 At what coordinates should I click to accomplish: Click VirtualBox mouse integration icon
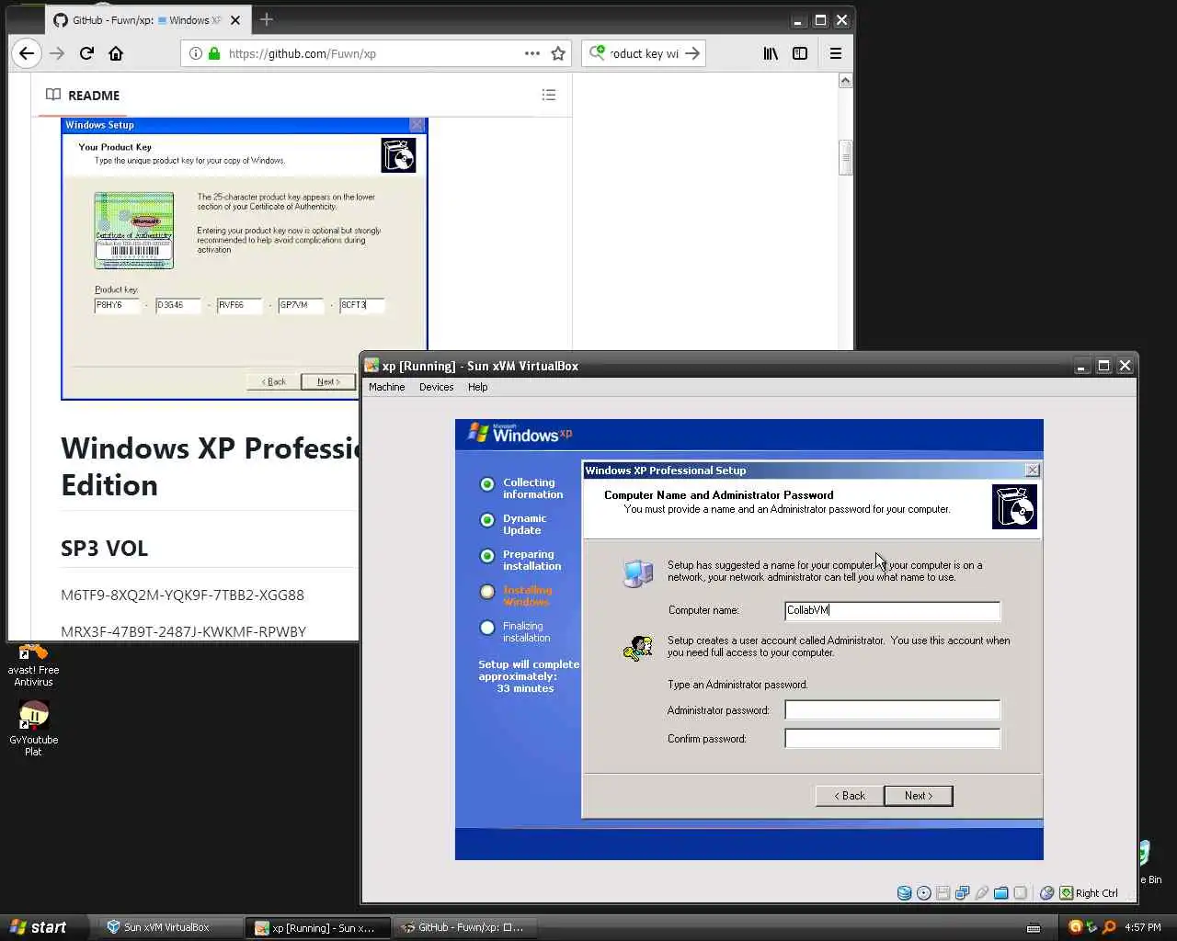click(x=1046, y=892)
